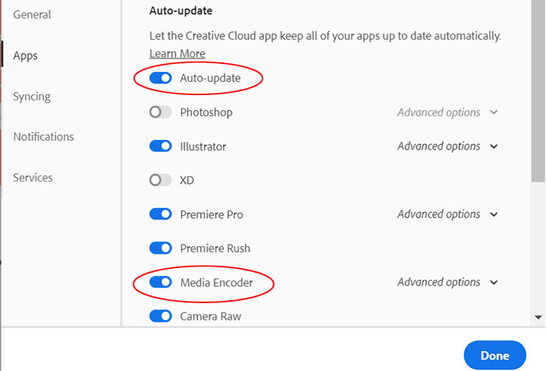The width and height of the screenshot is (546, 371).
Task: Select the Apps sidebar tab
Action: click(x=26, y=55)
